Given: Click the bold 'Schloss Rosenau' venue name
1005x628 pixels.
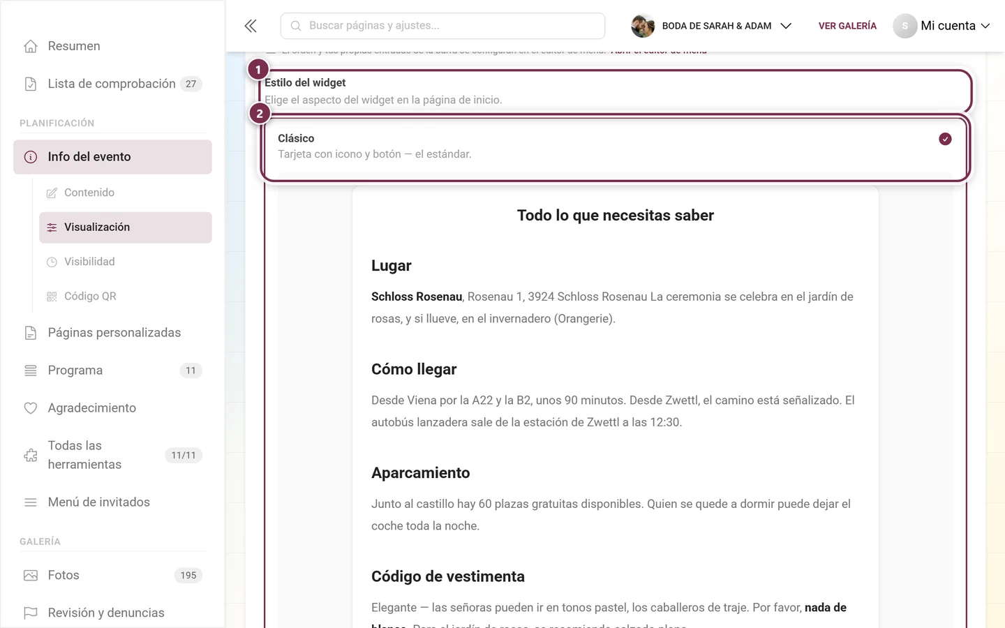Looking at the screenshot, I should pos(417,297).
